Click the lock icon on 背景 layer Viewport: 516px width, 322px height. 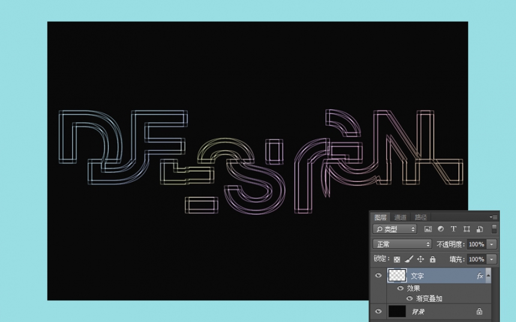click(x=479, y=311)
